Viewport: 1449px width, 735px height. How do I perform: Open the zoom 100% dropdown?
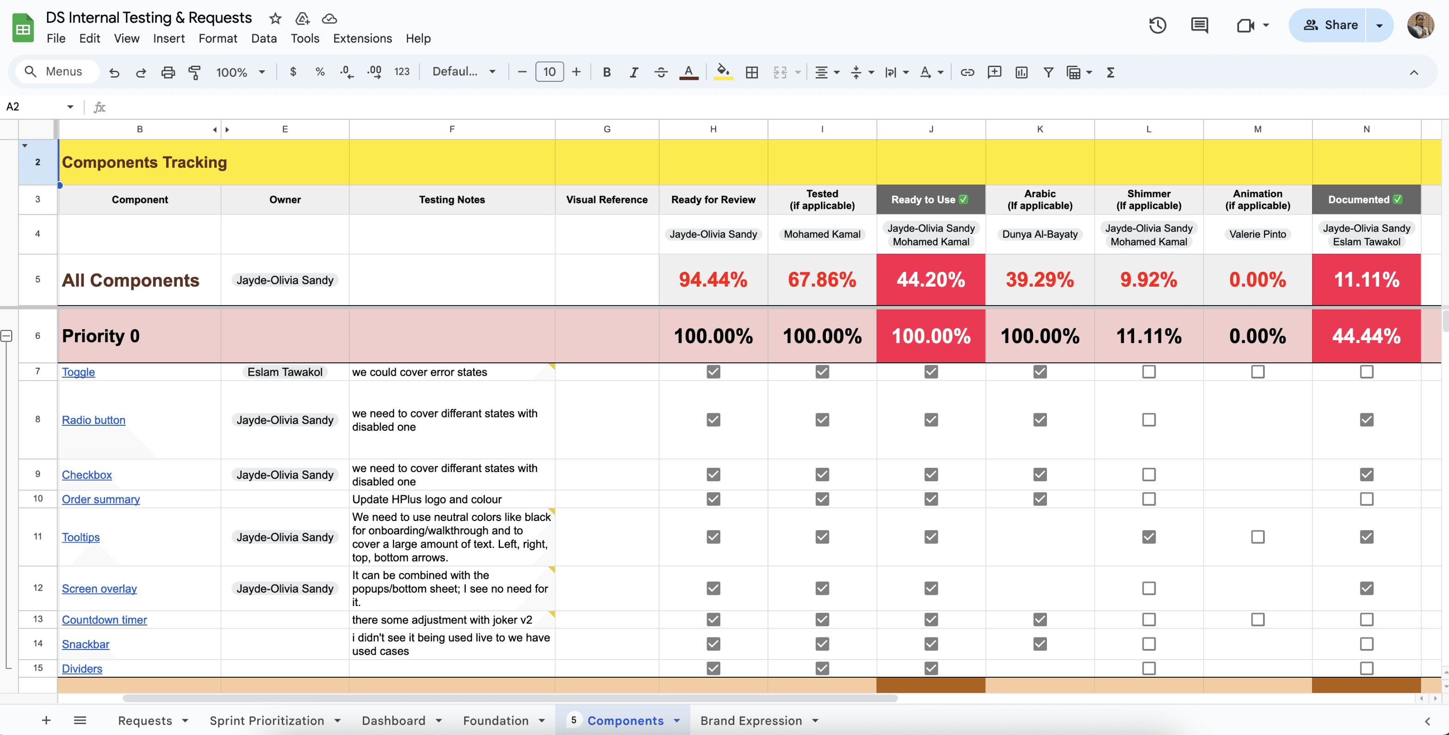click(240, 72)
